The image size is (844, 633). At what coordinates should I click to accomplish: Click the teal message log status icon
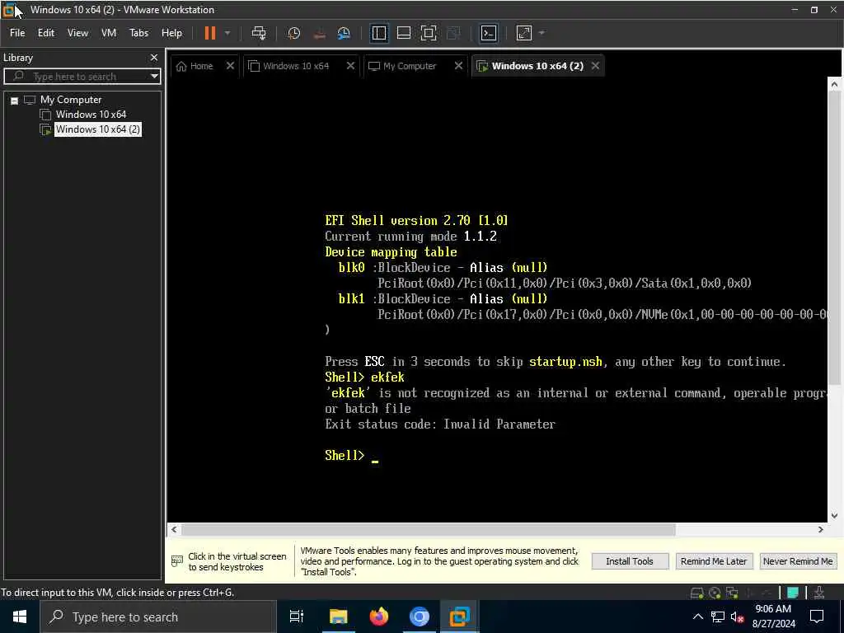[x=793, y=593]
